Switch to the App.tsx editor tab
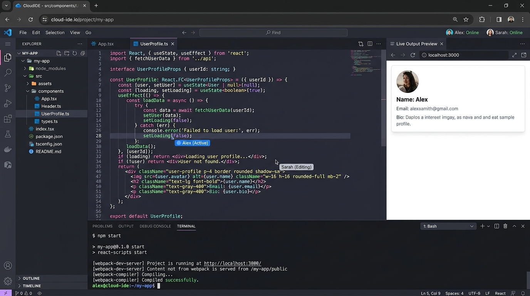The image size is (530, 296). coord(106,44)
